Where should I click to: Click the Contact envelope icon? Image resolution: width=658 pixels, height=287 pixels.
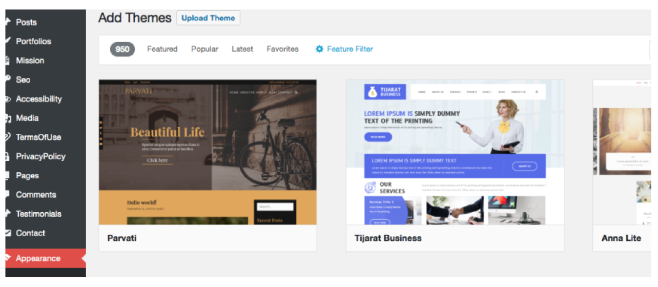[8, 233]
